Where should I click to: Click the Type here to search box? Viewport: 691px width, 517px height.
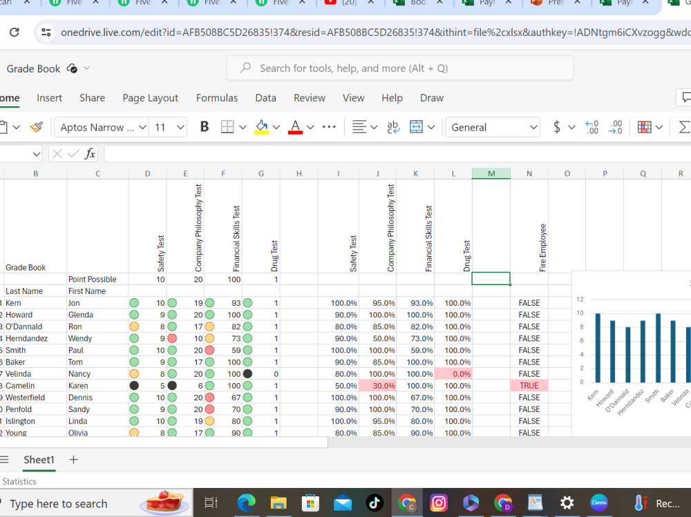[x=96, y=503]
